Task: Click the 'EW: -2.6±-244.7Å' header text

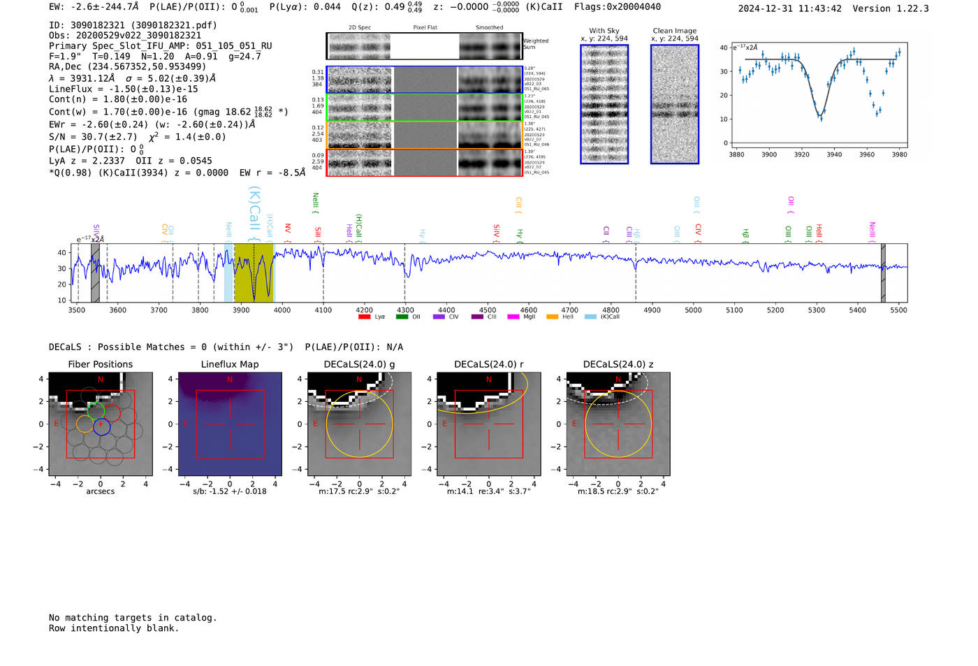Action: click(x=94, y=7)
